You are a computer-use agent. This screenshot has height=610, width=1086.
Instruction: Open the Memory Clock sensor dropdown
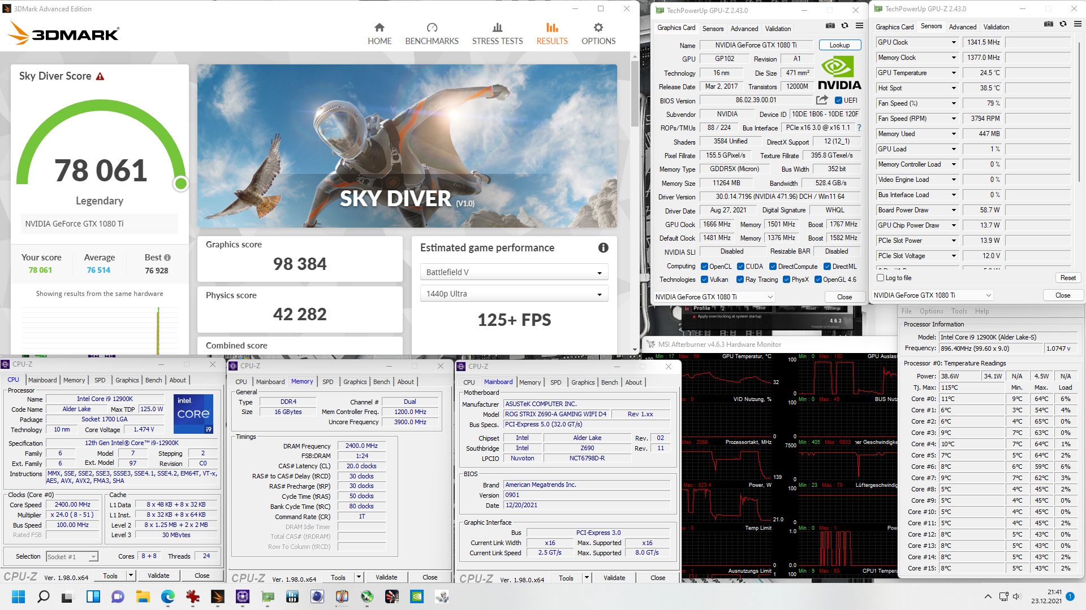[x=954, y=58]
